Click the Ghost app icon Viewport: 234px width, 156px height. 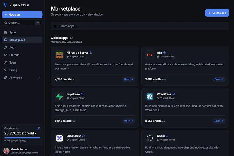pos(149,138)
